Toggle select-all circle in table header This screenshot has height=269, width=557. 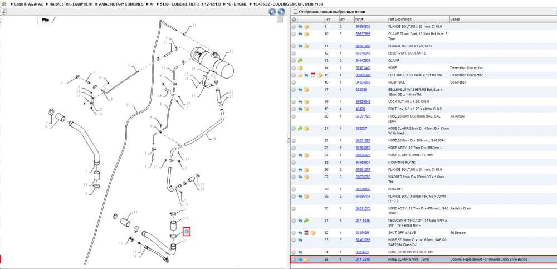(294, 19)
